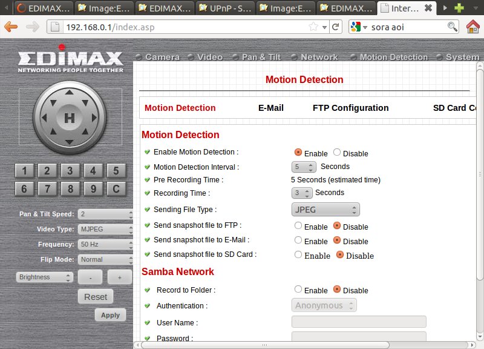Open the Video menu
The height and width of the screenshot is (349, 484).
pyautogui.click(x=210, y=57)
